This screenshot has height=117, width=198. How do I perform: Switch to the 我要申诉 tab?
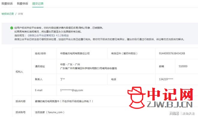click(x=22, y=4)
